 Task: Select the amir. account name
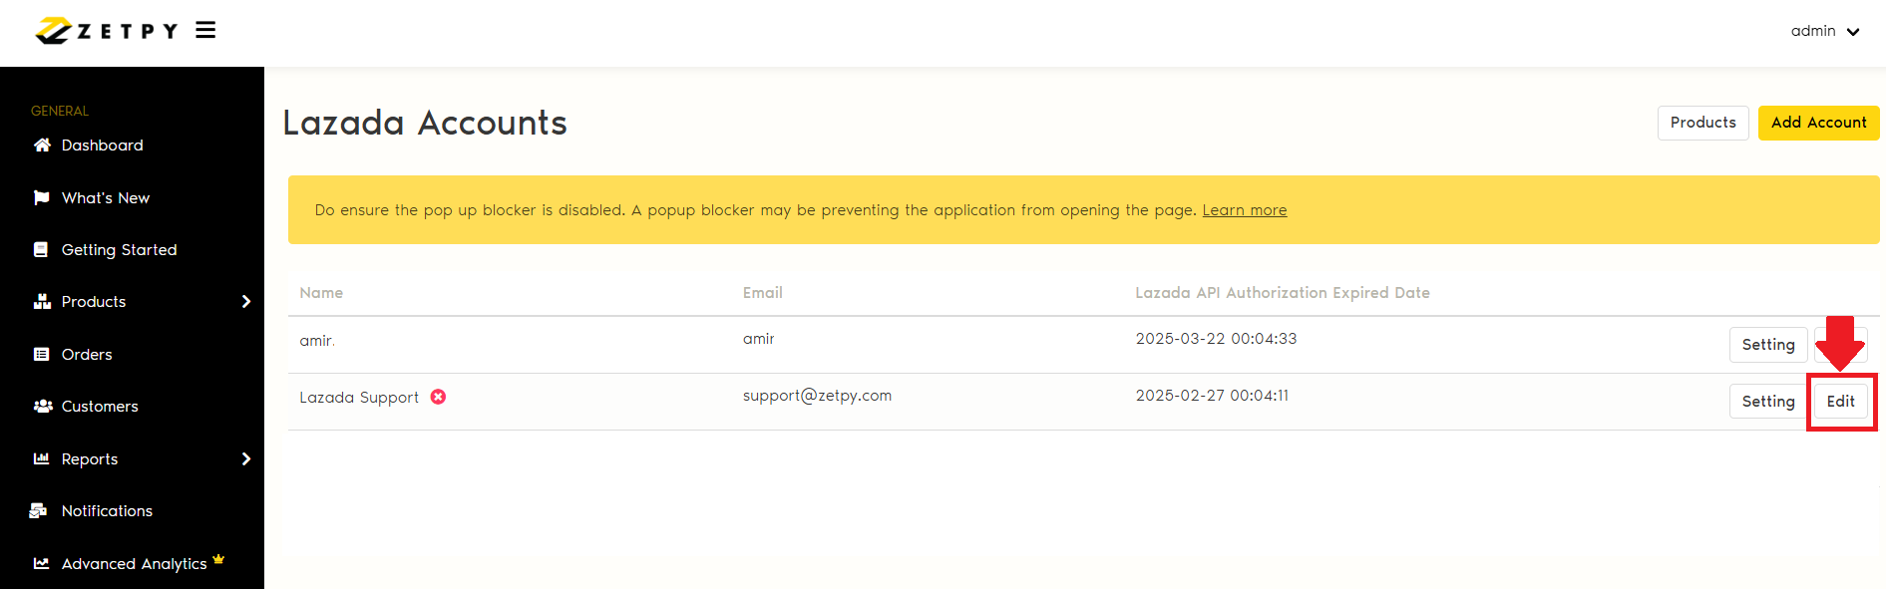pos(317,341)
